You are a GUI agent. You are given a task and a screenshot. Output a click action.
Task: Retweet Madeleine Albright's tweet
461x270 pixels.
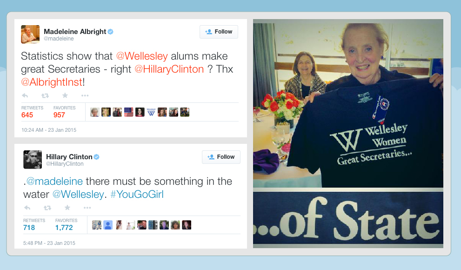click(x=45, y=95)
